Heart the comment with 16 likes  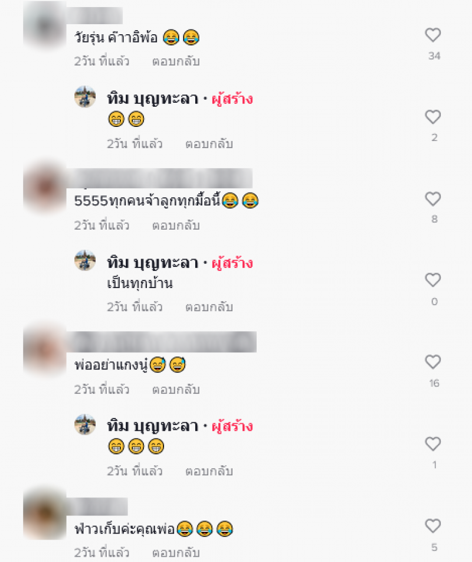433,362
